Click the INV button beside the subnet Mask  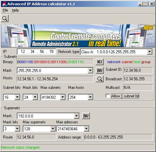[x=100, y=70]
